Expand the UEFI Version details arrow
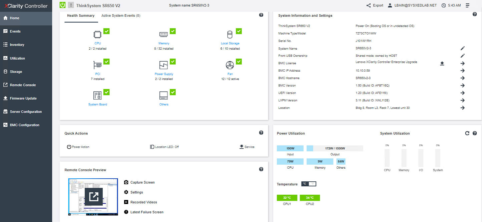This screenshot has height=222, width=482. pyautogui.click(x=463, y=93)
